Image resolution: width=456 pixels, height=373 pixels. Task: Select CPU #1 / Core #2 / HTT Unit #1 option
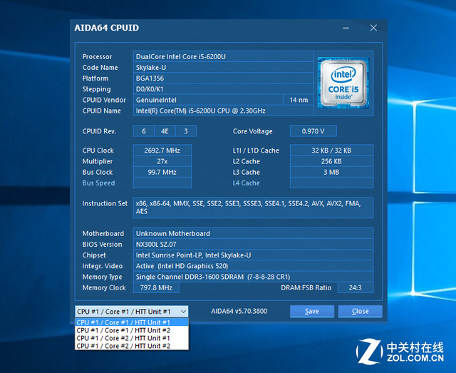pos(132,338)
